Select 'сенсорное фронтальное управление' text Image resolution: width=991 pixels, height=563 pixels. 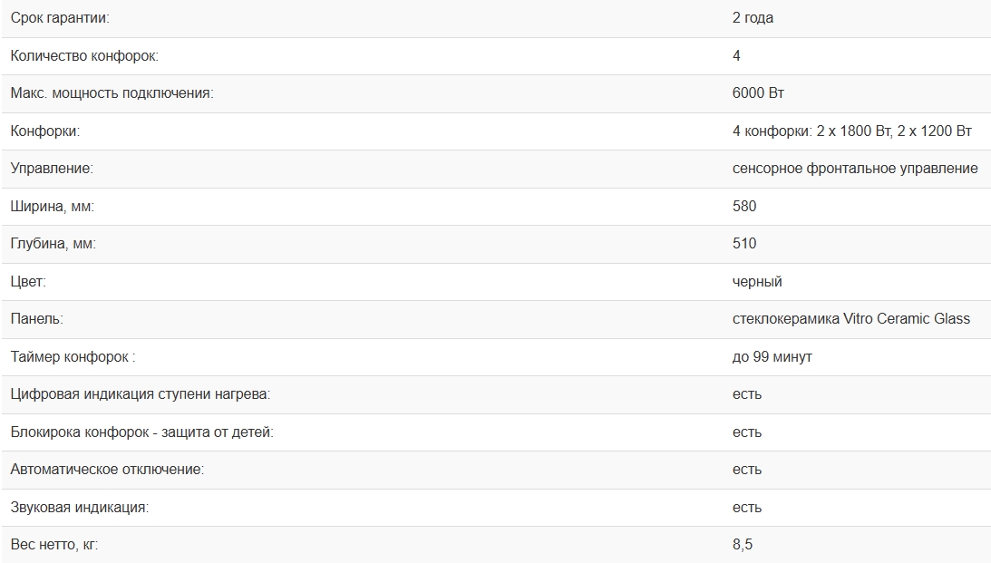(855, 169)
